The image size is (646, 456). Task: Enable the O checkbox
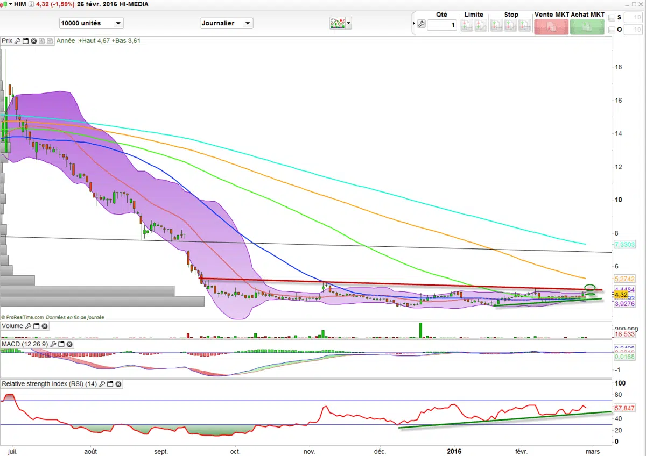click(x=612, y=30)
